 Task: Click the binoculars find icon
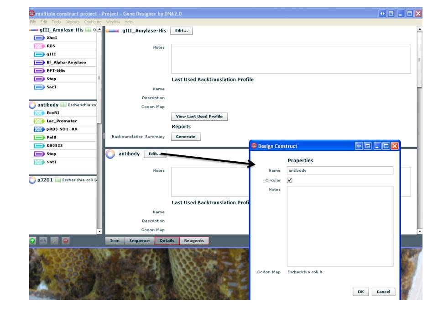coord(43,241)
